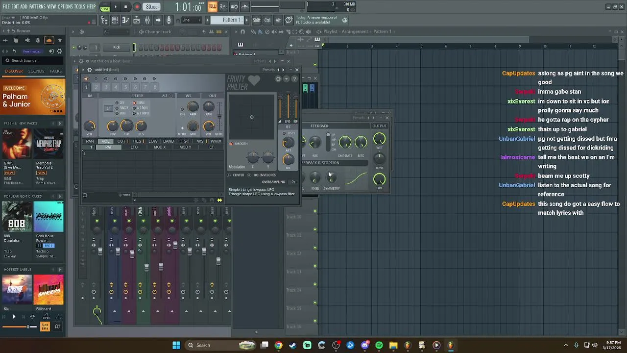Select next Fruity Philter preset arrow
The width and height of the screenshot is (627, 353).
click(x=283, y=70)
